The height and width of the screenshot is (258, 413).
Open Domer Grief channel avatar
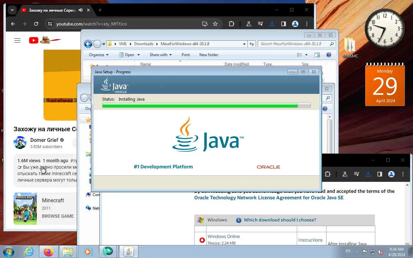(20, 143)
